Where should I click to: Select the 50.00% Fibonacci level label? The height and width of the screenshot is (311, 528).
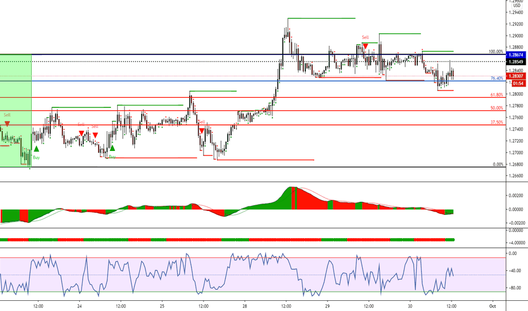pos(497,108)
